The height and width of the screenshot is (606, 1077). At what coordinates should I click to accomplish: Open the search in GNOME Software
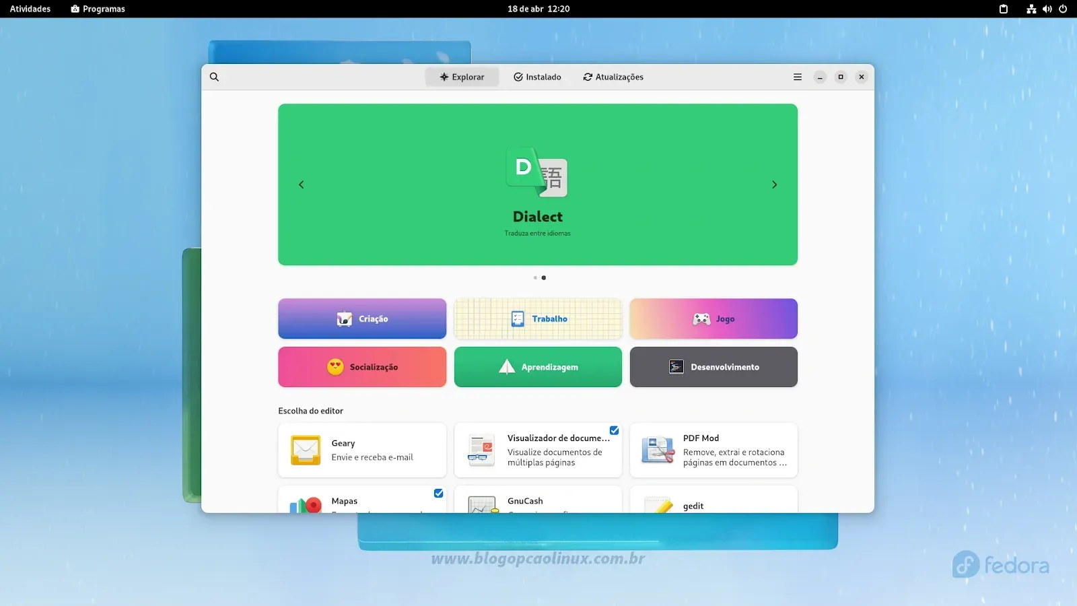[214, 77]
